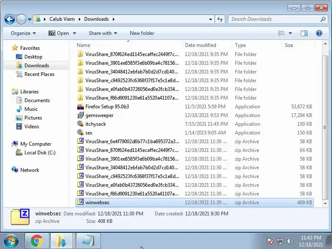Open the Share with menu
Screen dimensions: 332x249
[103, 33]
